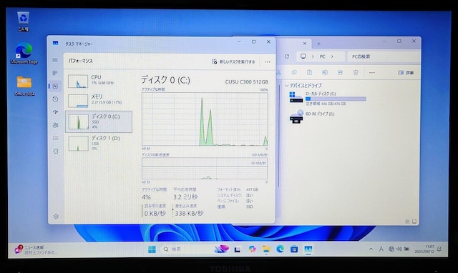Select the メモリ performance entry
Screen dimensions: 458x273
99,100
